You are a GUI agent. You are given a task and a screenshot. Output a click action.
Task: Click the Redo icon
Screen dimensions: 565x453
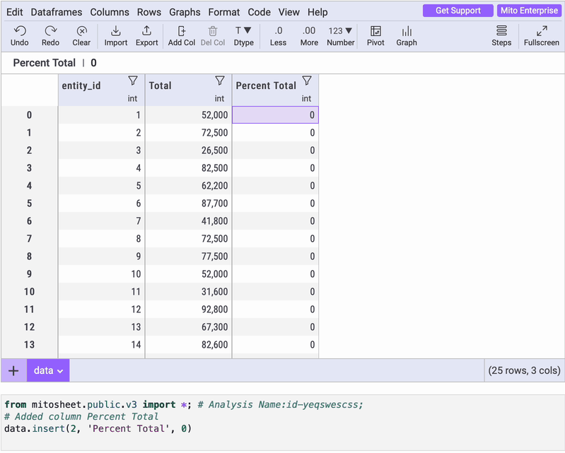(50, 31)
